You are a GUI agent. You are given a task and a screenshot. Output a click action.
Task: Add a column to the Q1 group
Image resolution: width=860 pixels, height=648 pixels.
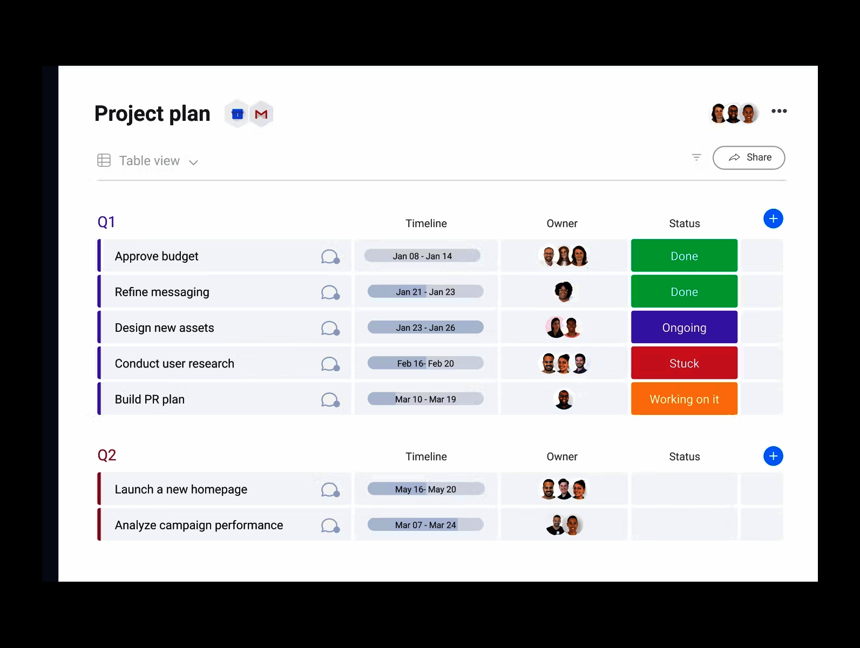pos(773,219)
